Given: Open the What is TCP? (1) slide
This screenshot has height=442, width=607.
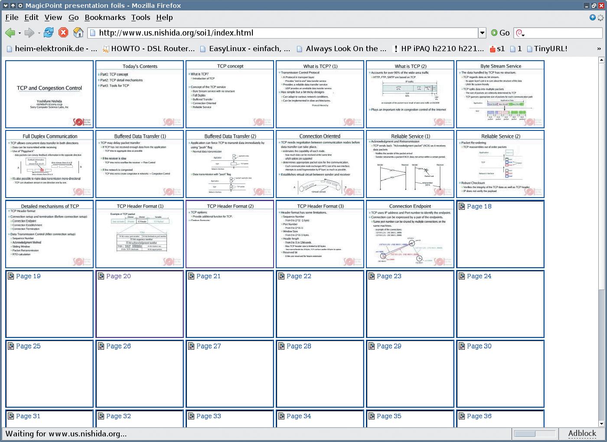Looking at the screenshot, I should [x=320, y=94].
